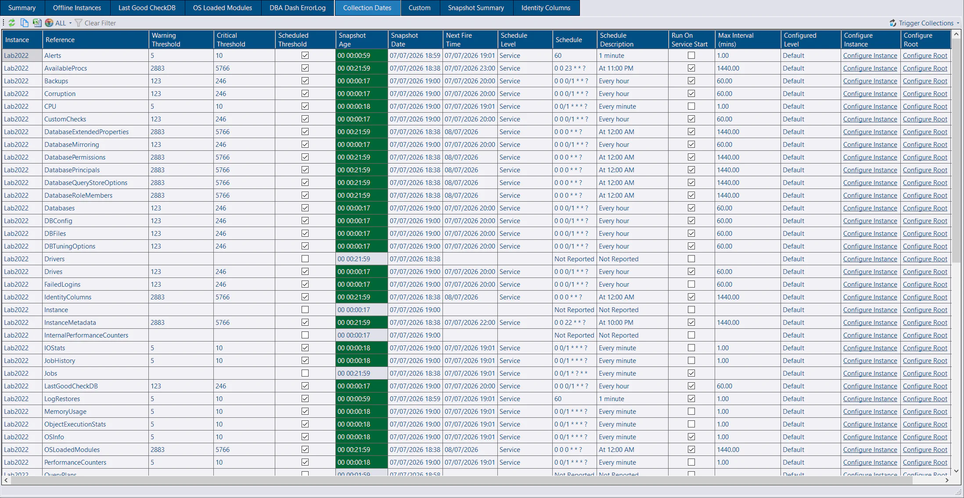Toggle Scheduled Threshold checkbox for Alerts
Screen dimensions: 964x498
pyautogui.click(x=305, y=55)
